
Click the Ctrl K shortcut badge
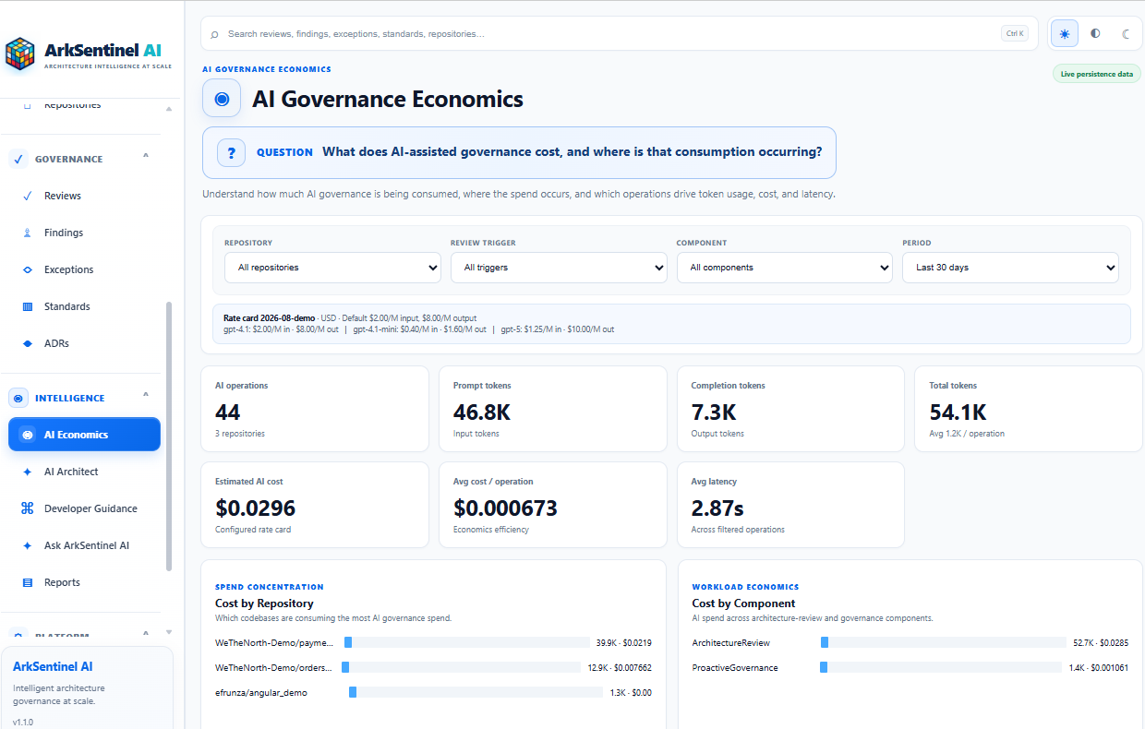click(1014, 33)
